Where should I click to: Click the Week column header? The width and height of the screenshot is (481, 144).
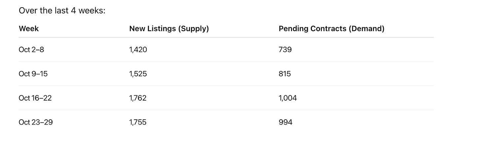(29, 29)
